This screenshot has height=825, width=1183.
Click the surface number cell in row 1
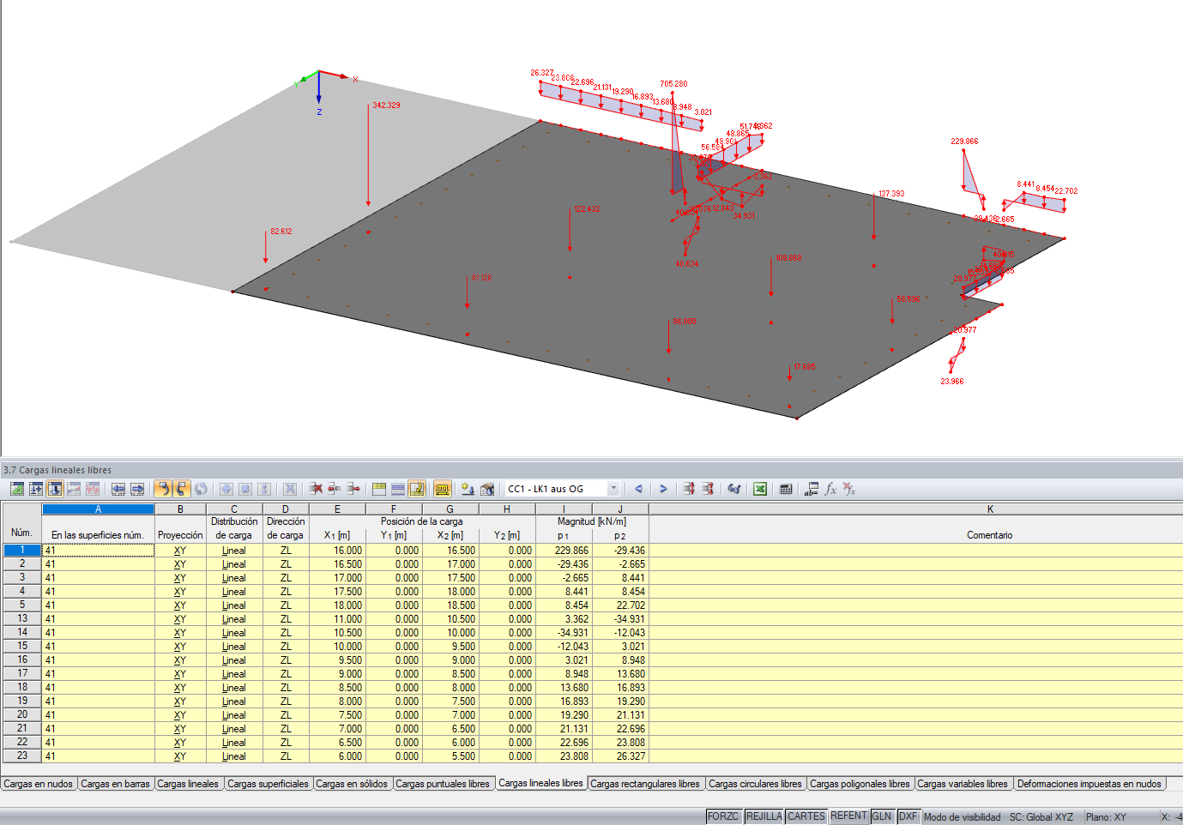[x=98, y=551]
